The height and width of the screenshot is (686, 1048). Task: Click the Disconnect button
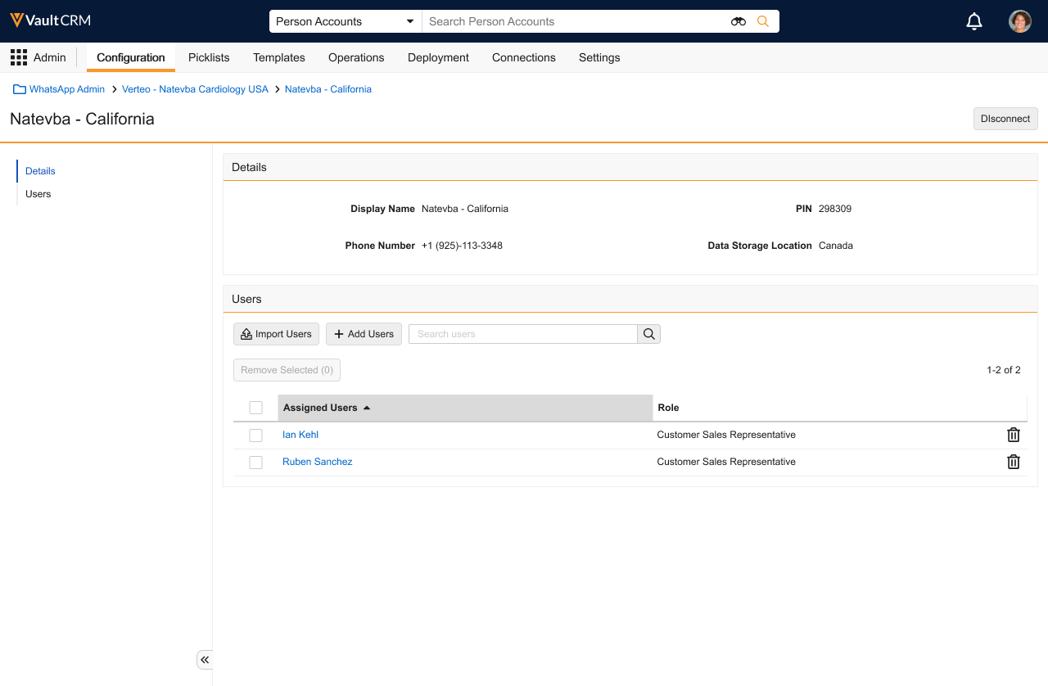point(1005,119)
